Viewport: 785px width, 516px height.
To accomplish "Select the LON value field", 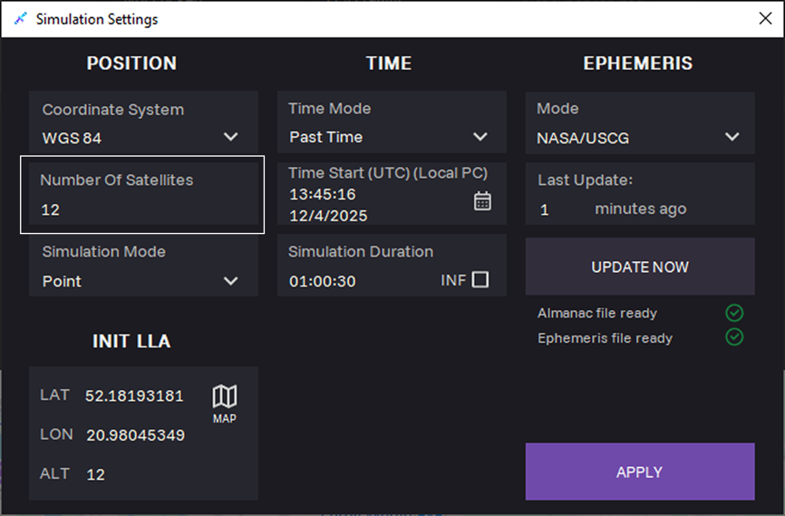I will (136, 435).
